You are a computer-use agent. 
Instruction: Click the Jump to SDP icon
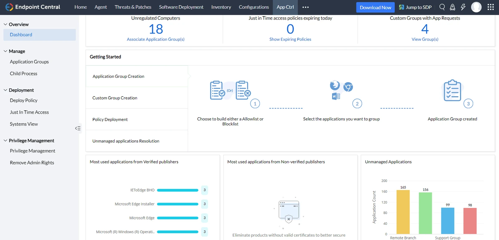coord(401,7)
